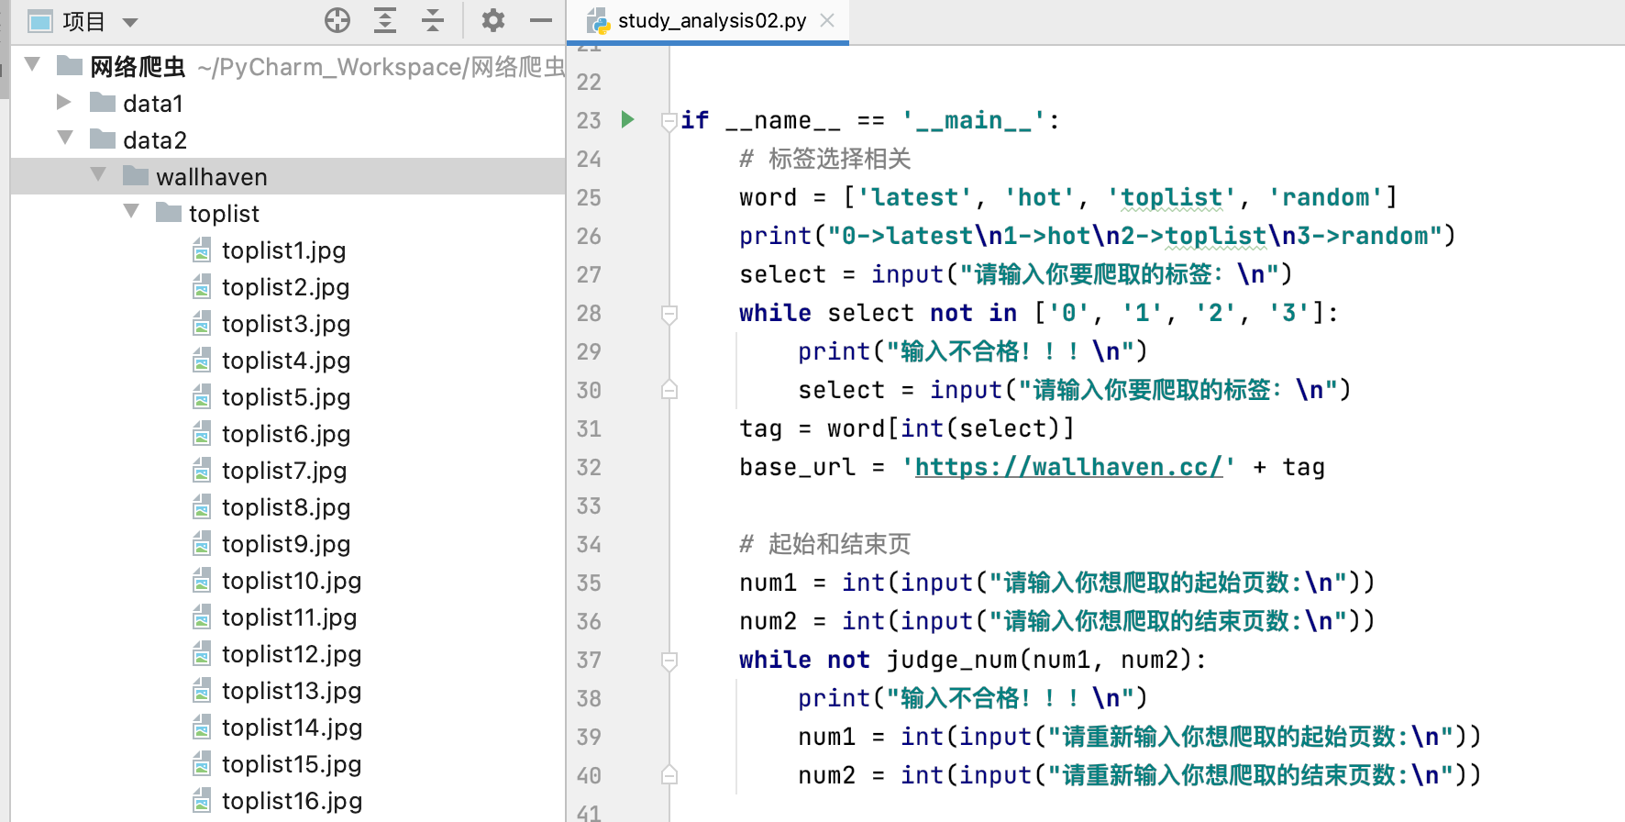This screenshot has width=1625, height=822.
Task: Collapse the 网络爬虫 project root
Action: [33, 64]
